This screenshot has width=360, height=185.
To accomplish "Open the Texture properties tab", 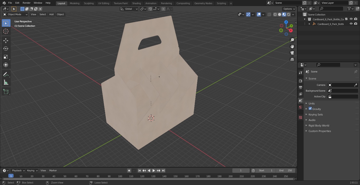I will 300,117.
